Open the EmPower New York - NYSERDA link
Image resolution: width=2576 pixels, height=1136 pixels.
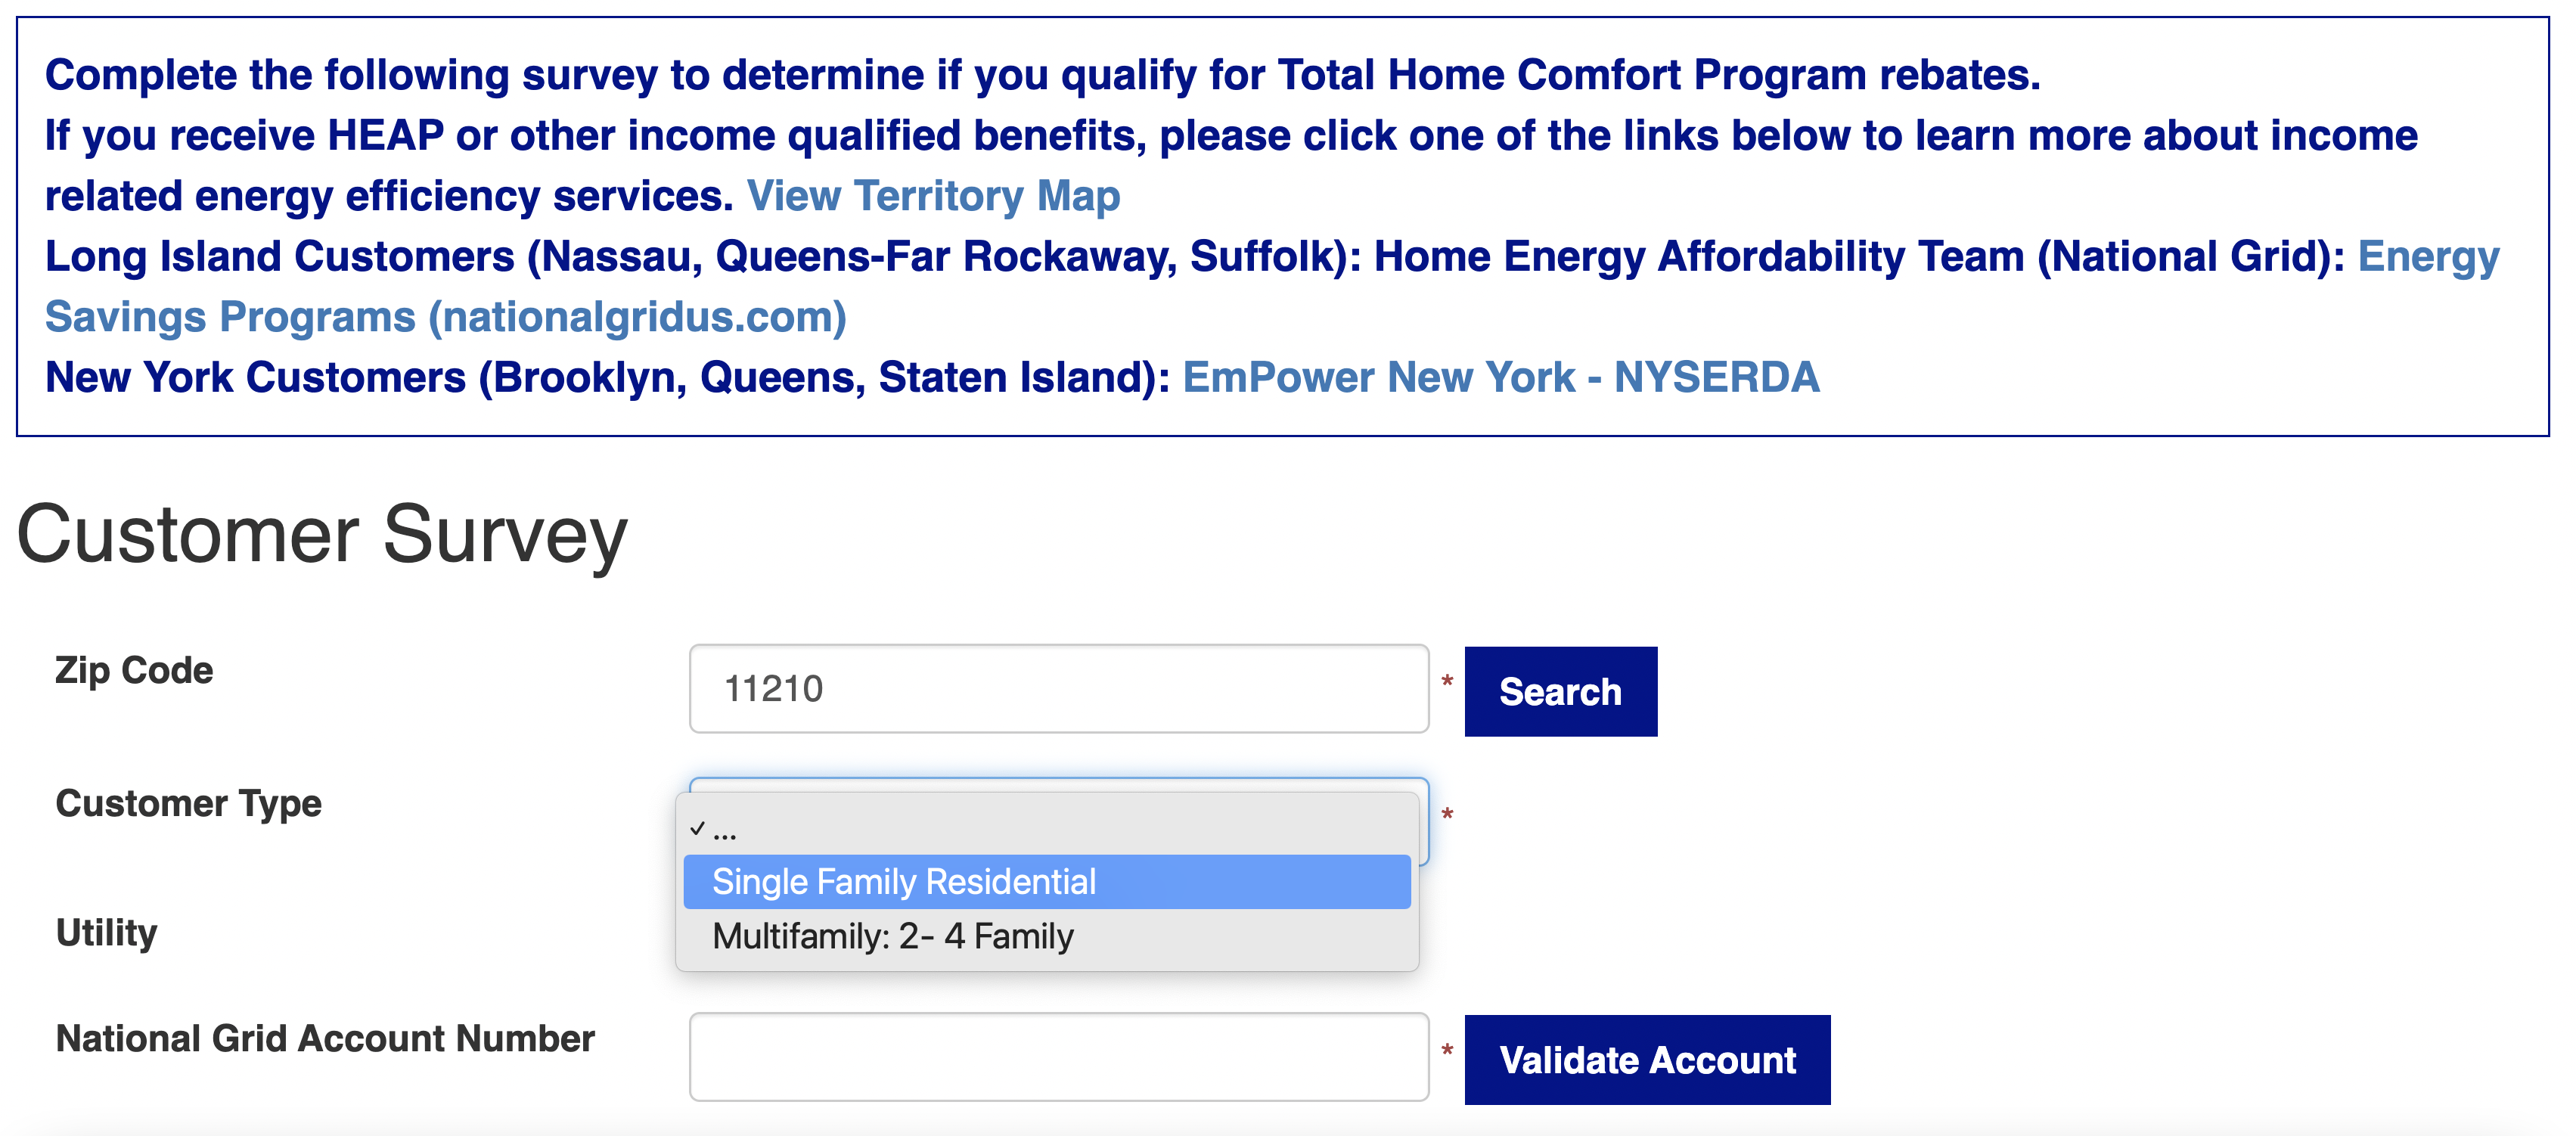[1500, 377]
